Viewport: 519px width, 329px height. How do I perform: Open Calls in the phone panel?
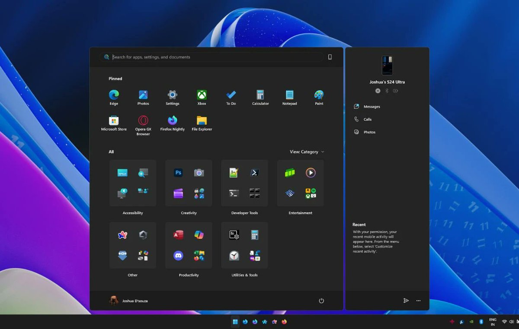point(362,120)
